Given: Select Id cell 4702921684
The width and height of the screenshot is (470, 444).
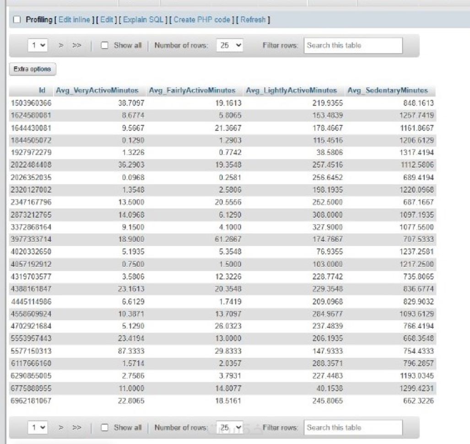Looking at the screenshot, I should pyautogui.click(x=31, y=326).
